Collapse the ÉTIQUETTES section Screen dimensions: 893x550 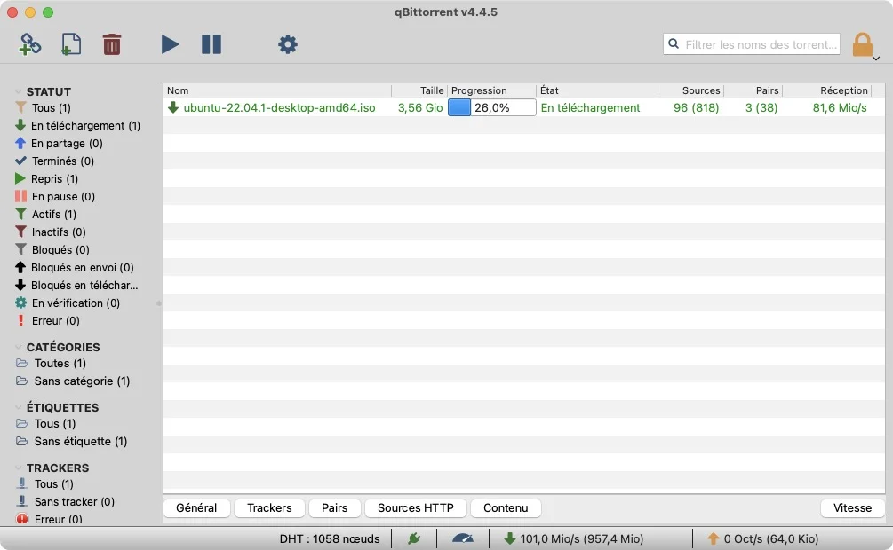pos(19,407)
